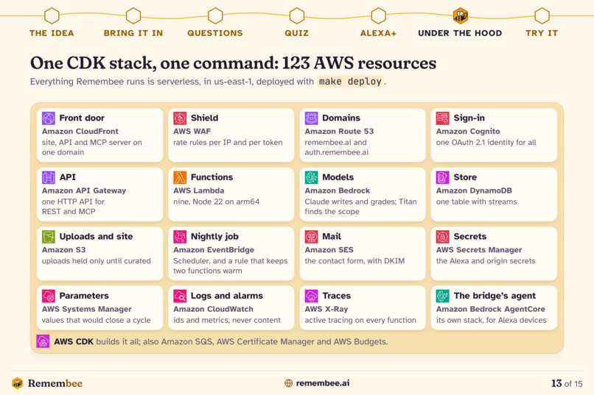Select the UNDER THE HOOD section

(x=461, y=33)
